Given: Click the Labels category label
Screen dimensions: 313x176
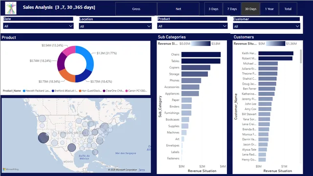Looking at the screenshot, I should (175, 152).
